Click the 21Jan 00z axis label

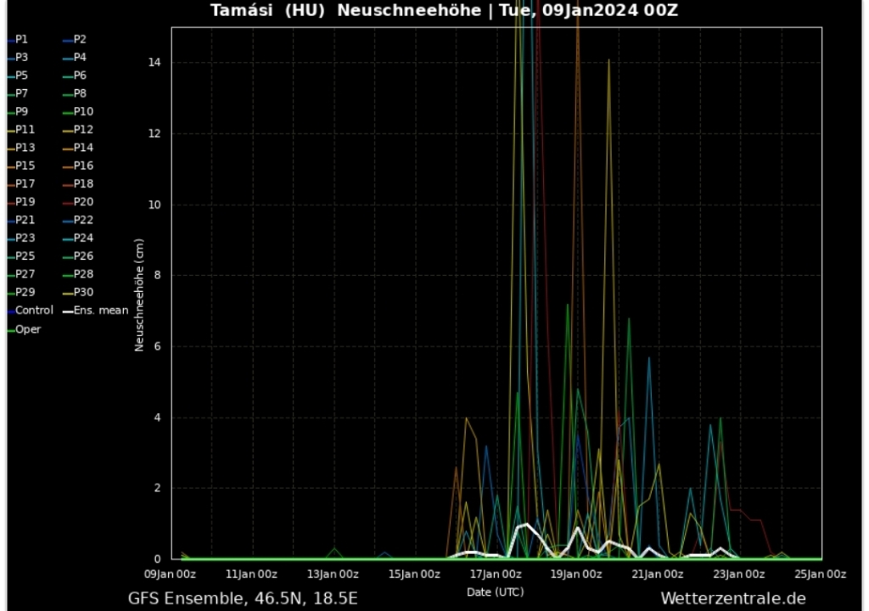[x=659, y=575]
